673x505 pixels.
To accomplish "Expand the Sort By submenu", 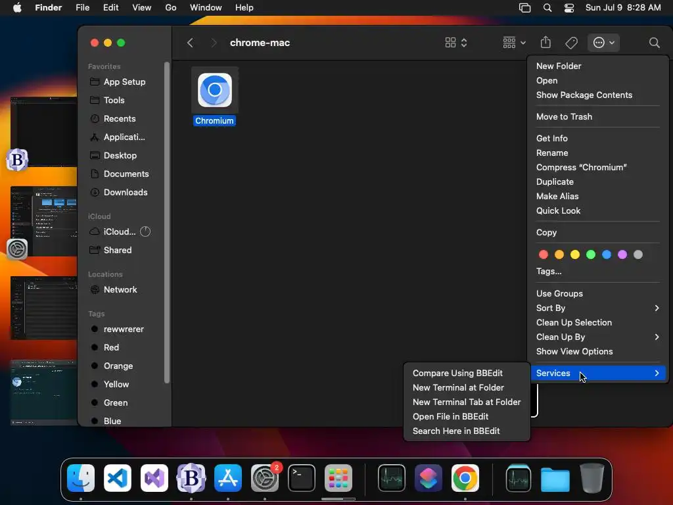I will tap(597, 308).
